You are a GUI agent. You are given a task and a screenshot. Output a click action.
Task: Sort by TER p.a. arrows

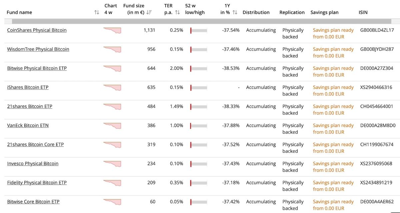click(177, 12)
